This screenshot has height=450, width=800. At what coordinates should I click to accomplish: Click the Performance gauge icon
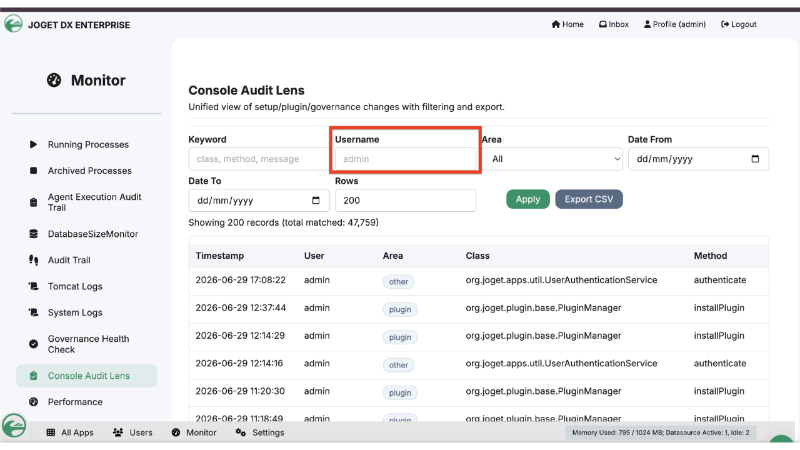[34, 402]
